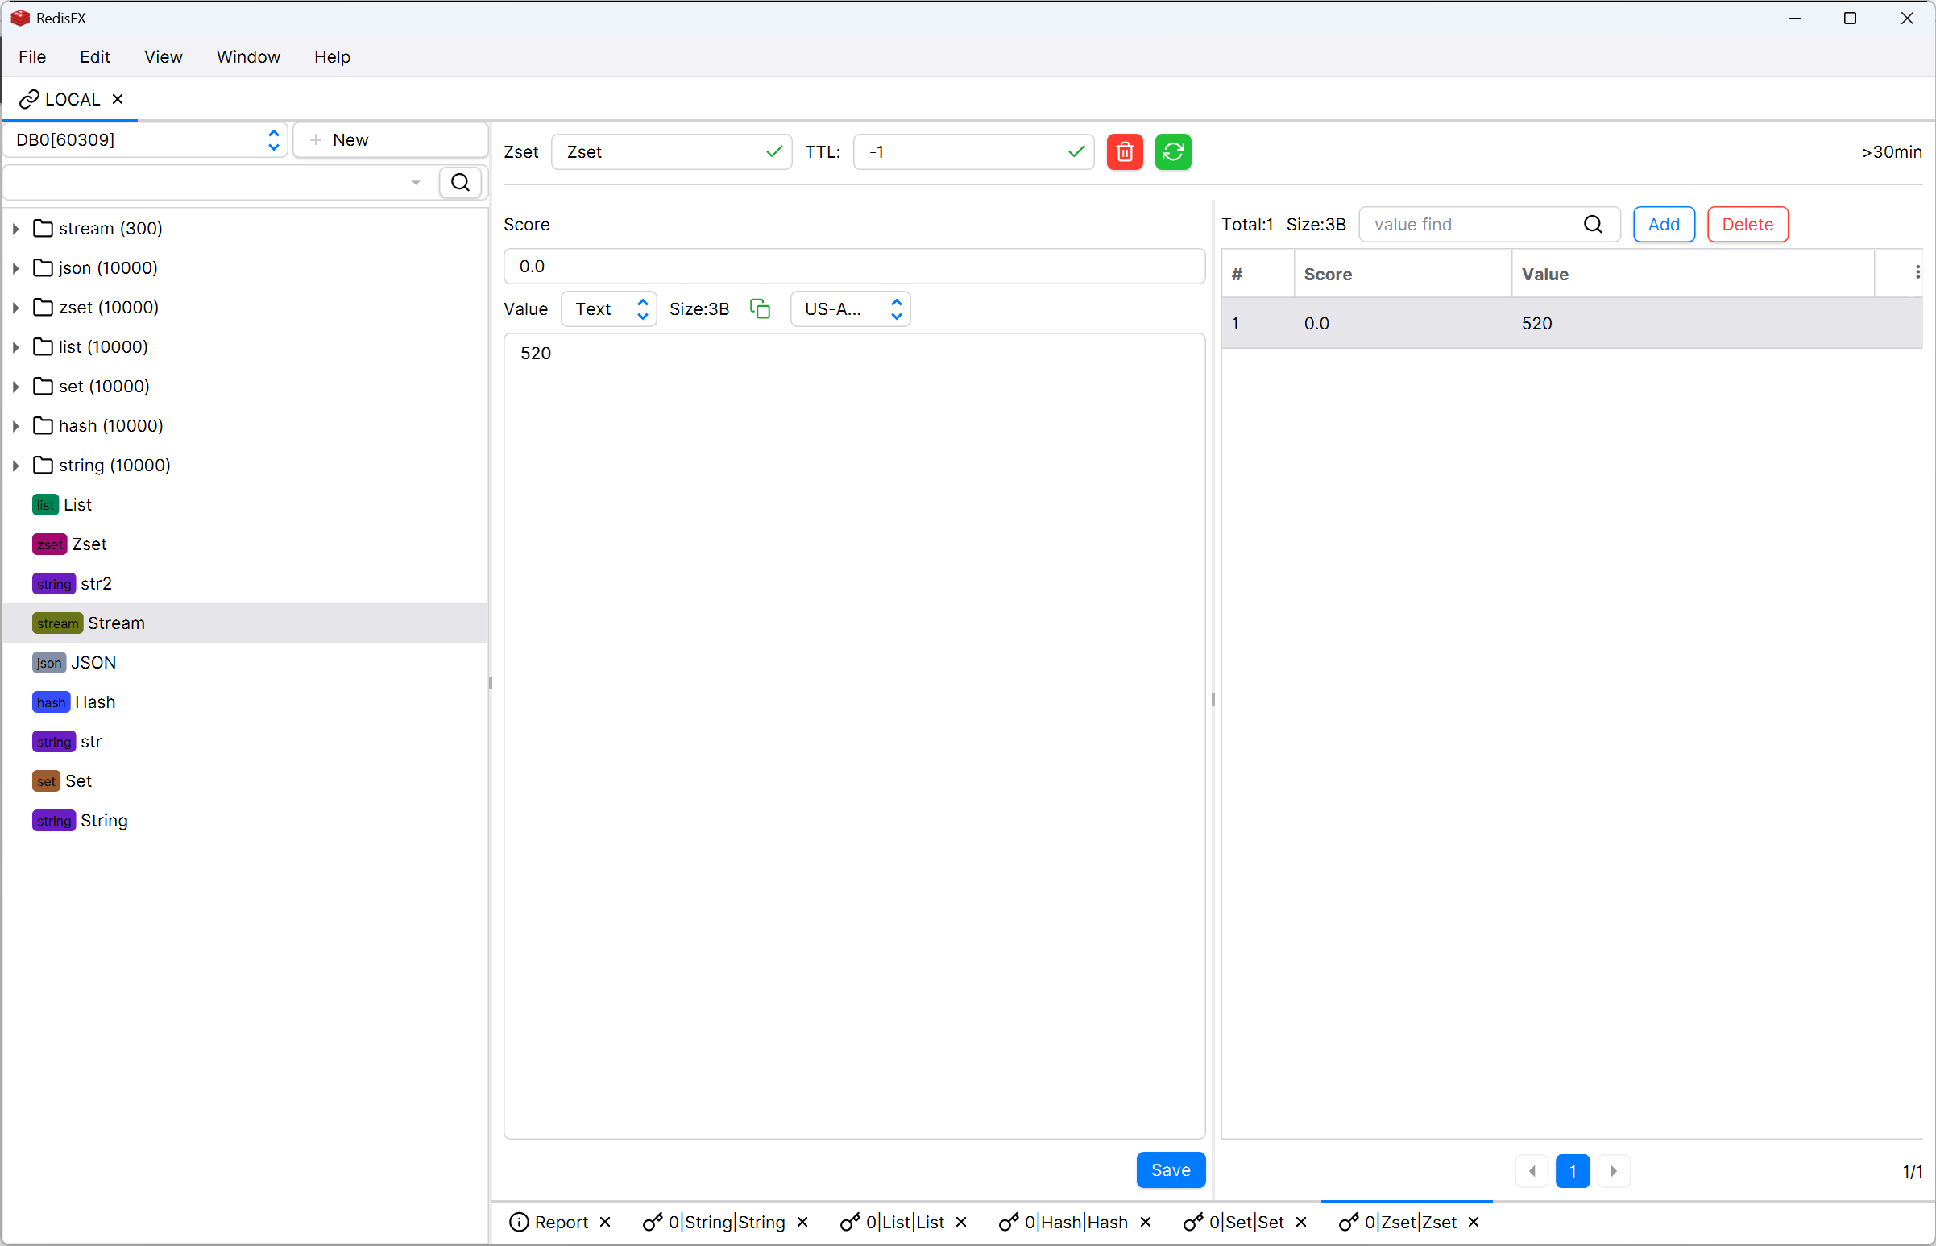
Task: Open the View menu
Action: coord(163,56)
